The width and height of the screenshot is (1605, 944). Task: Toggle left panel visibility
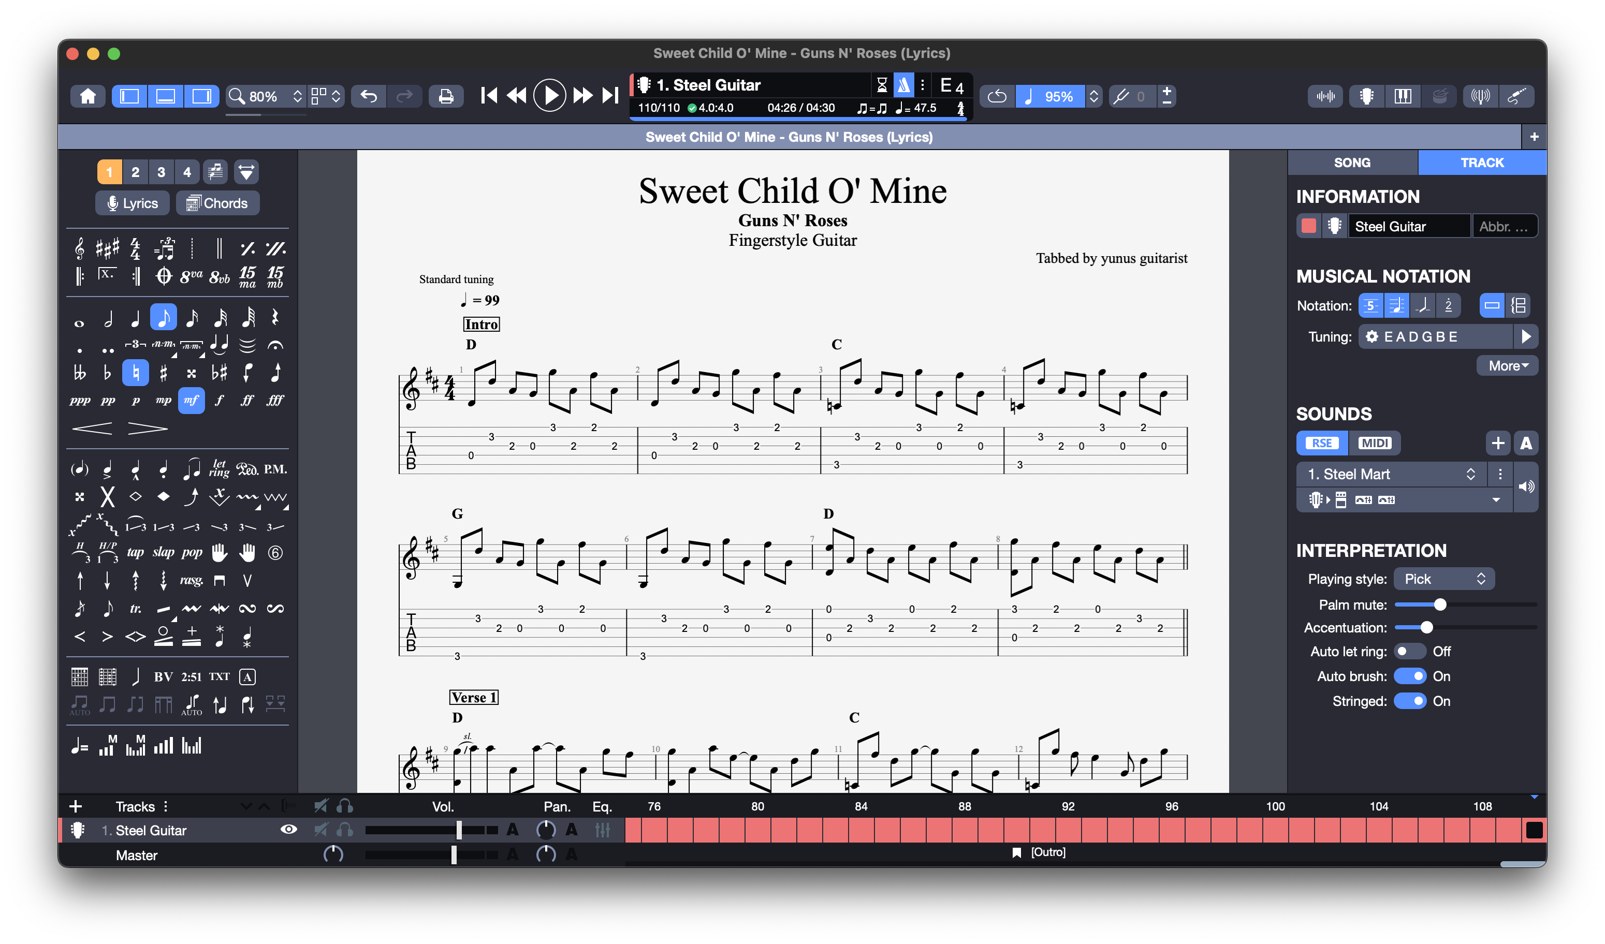(x=130, y=96)
